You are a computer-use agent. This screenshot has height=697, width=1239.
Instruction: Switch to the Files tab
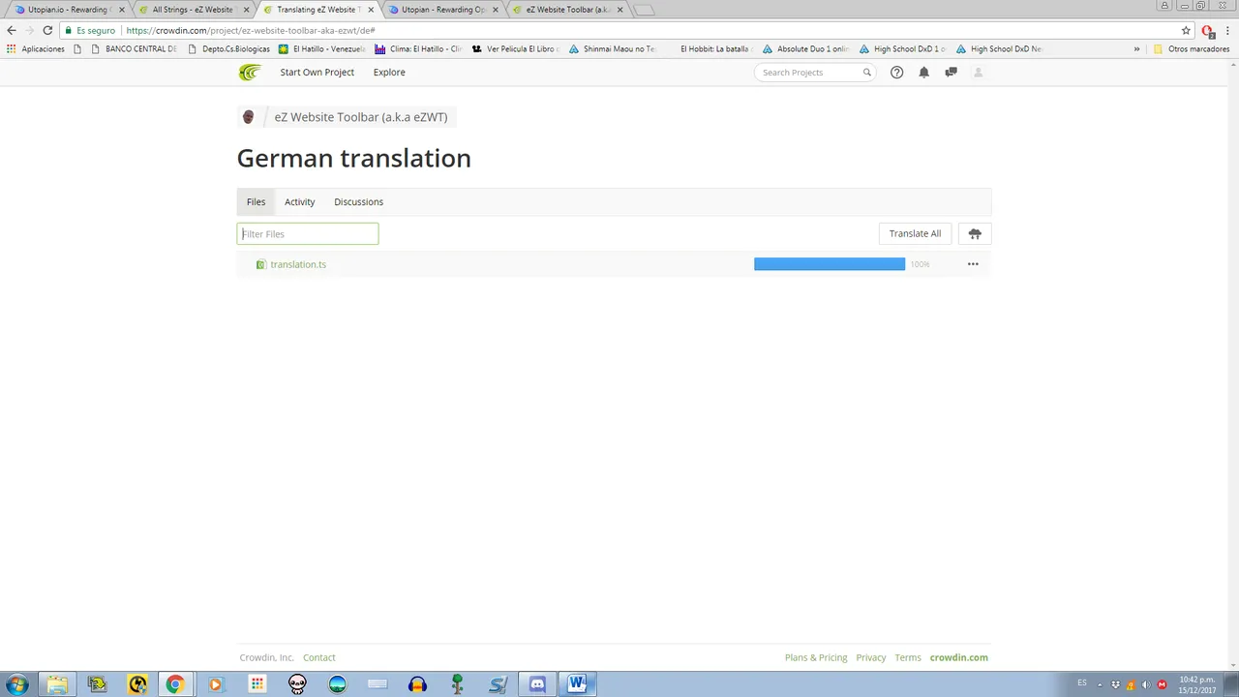pyautogui.click(x=256, y=202)
